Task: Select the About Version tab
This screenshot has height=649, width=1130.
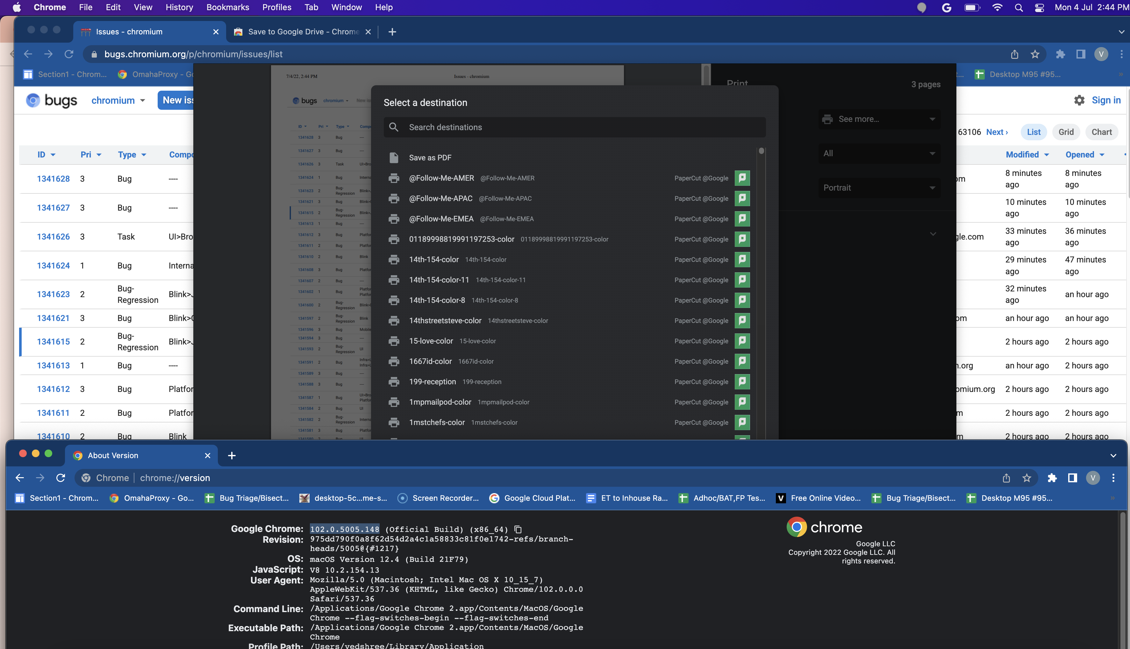Action: [x=141, y=456]
